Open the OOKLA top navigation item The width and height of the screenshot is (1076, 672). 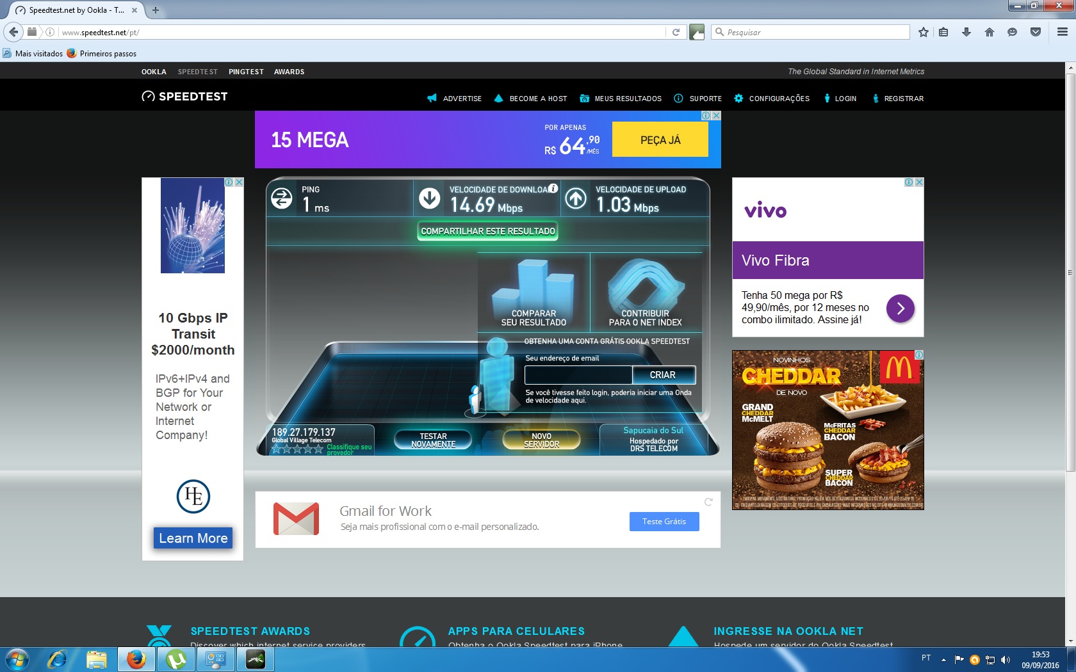[154, 72]
